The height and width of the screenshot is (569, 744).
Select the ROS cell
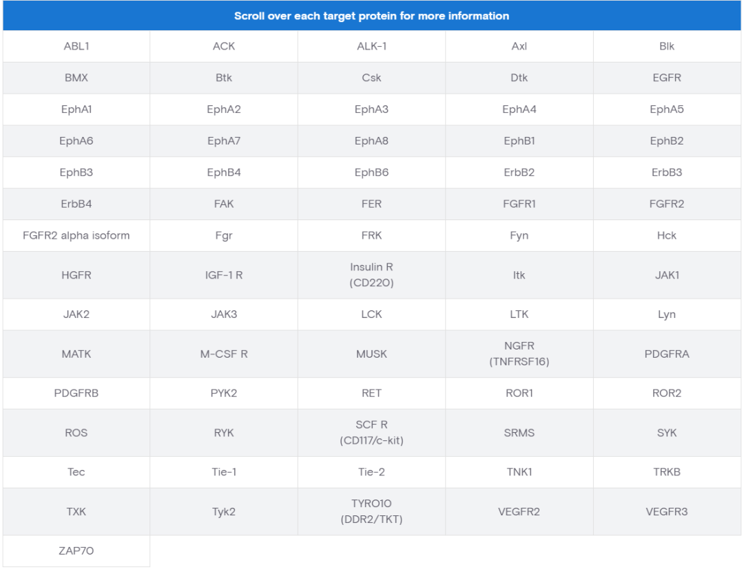tap(76, 433)
